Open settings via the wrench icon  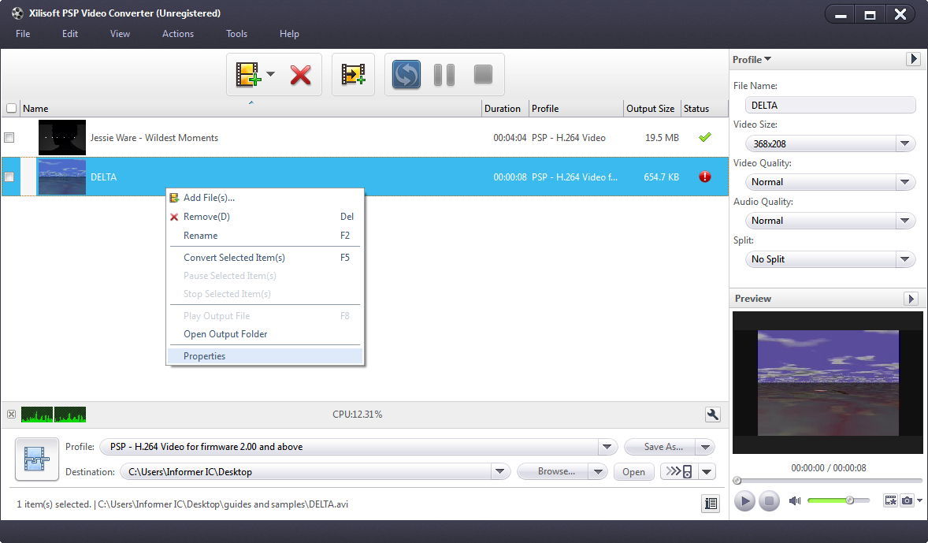coord(711,414)
